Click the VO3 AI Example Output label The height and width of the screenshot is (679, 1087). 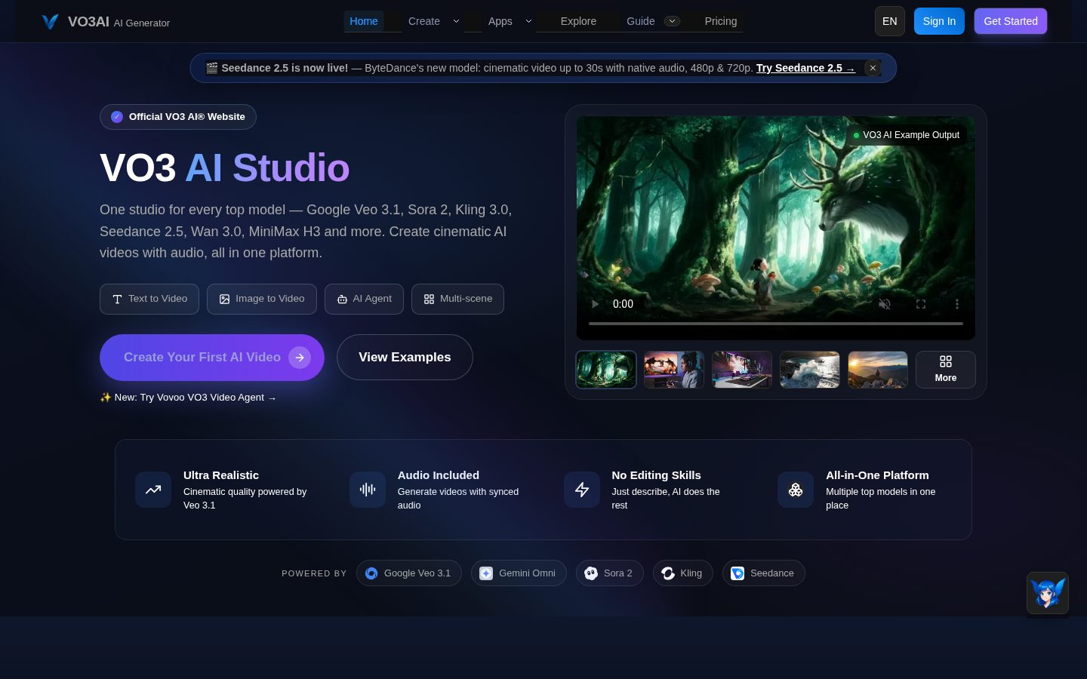tap(906, 135)
